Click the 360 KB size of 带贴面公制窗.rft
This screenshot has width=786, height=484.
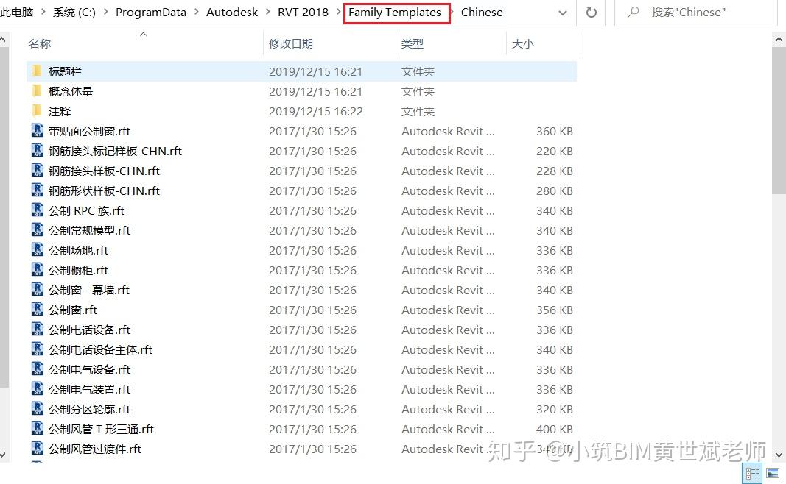(x=555, y=131)
